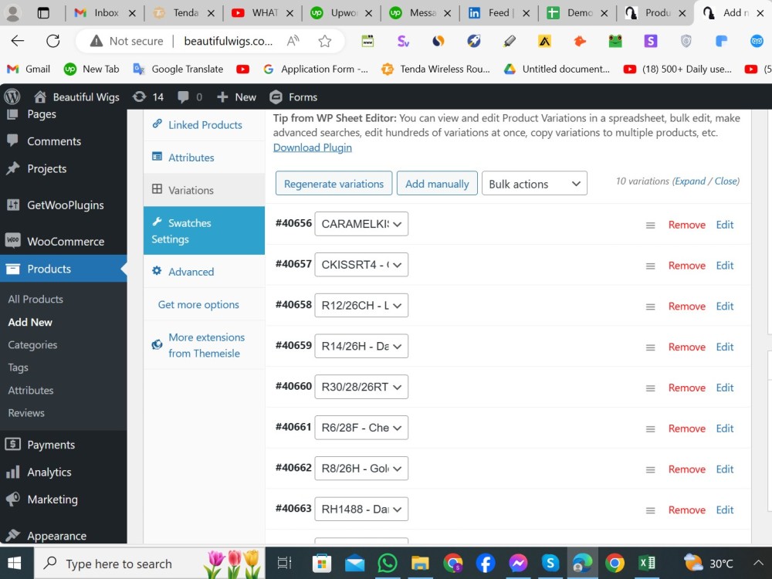The image size is (772, 579).
Task: Follow the Download Plugin link
Action: click(x=313, y=147)
